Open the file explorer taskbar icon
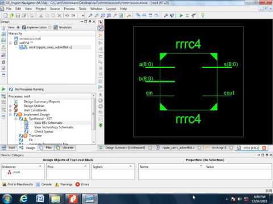Image resolution: width=273 pixels, height=204 pixels. [x=55, y=199]
